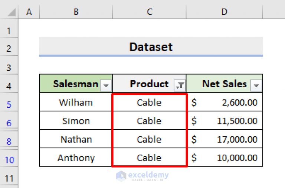Select the Simon cell
The image size is (285, 188).
tap(76, 120)
